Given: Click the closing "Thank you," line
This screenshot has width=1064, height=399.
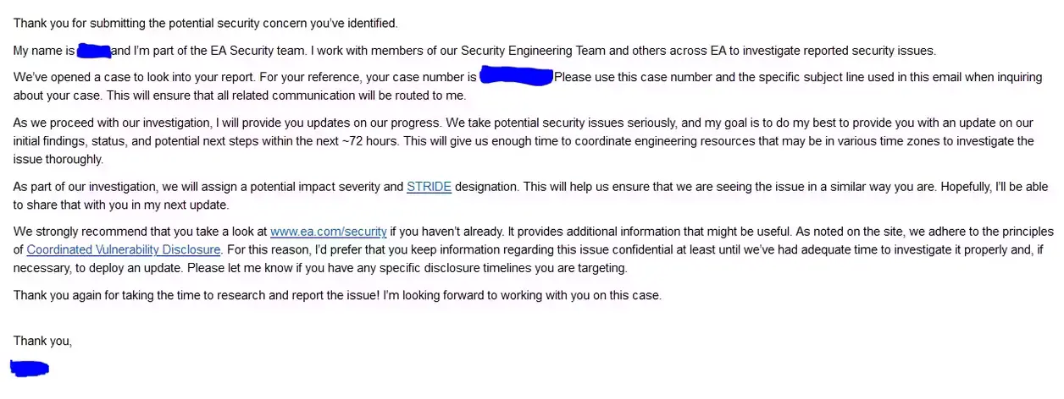Looking at the screenshot, I should pyautogui.click(x=42, y=341).
